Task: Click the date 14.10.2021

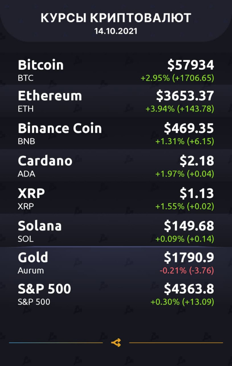Action: [116, 31]
